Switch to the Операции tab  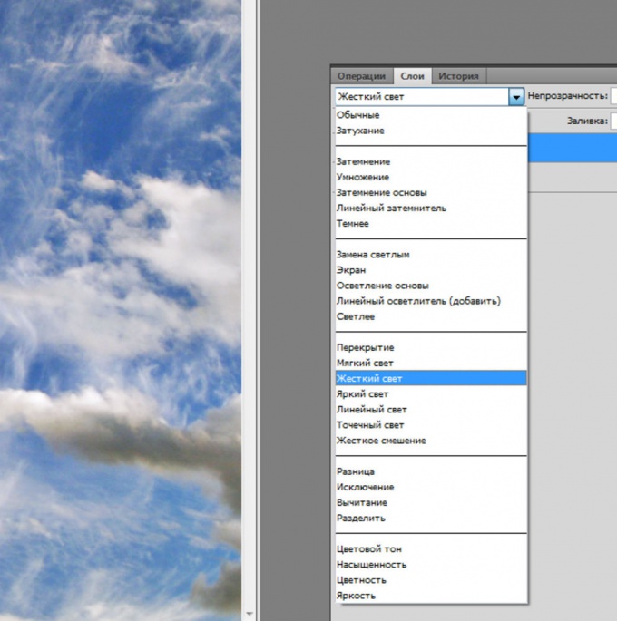361,76
